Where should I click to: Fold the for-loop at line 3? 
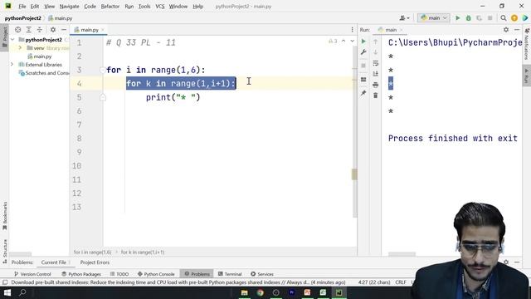click(x=102, y=70)
